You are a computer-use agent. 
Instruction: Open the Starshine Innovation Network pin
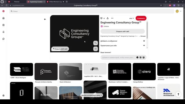[120, 72]
